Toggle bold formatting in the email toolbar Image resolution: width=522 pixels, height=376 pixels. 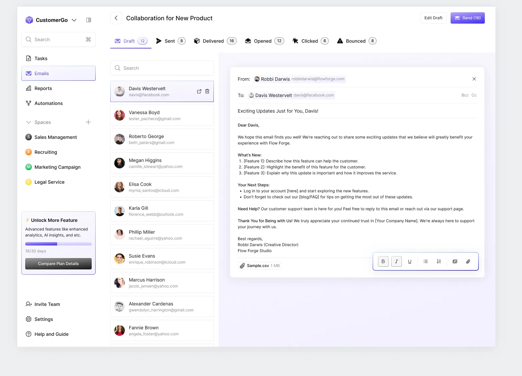pos(383,261)
